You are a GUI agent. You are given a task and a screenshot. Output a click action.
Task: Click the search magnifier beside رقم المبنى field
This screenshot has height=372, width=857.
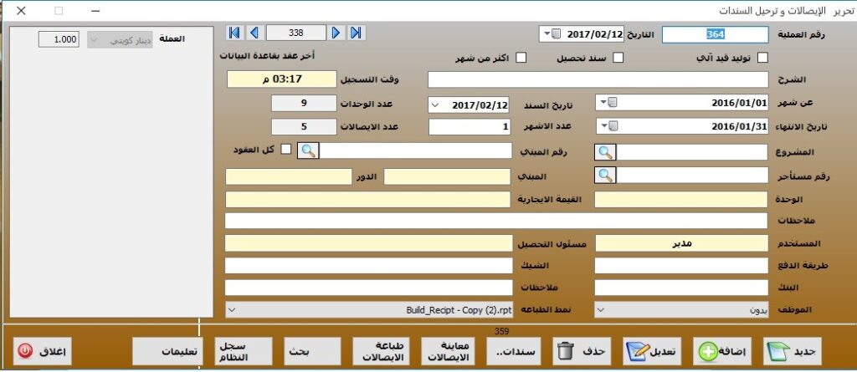[x=308, y=150]
